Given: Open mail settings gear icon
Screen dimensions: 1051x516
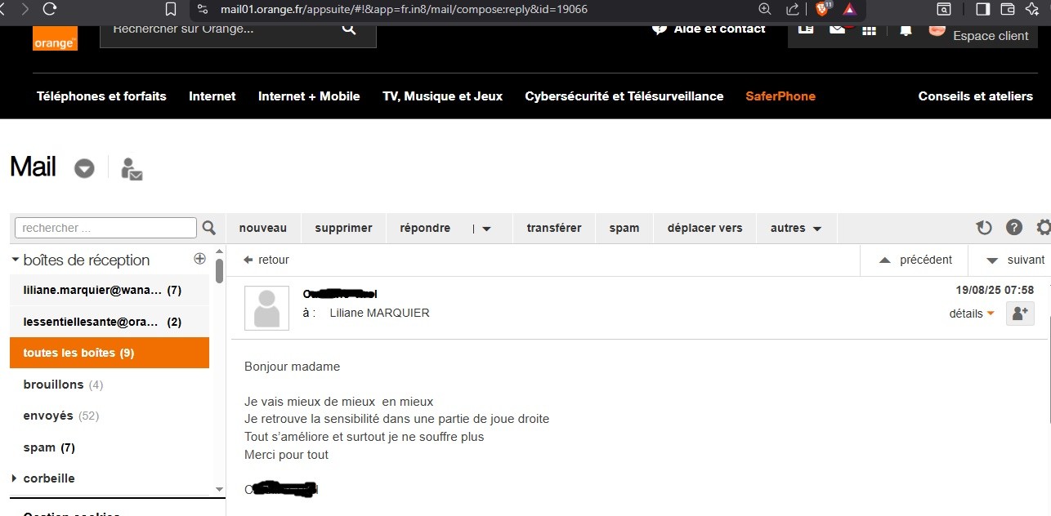Looking at the screenshot, I should click(1043, 228).
